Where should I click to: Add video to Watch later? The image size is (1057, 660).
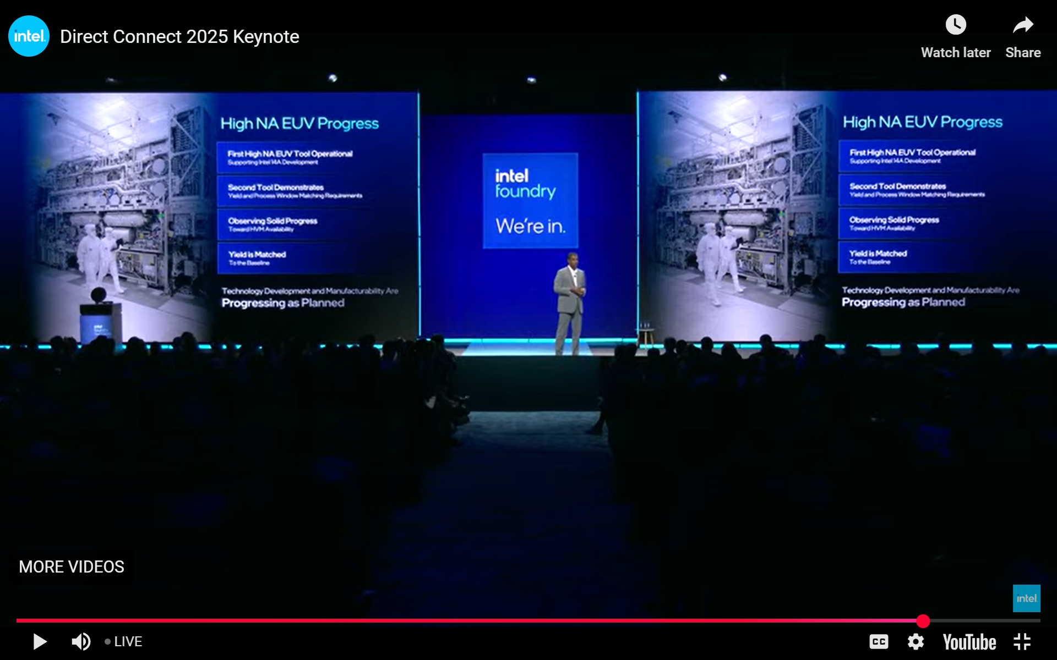pyautogui.click(x=956, y=37)
